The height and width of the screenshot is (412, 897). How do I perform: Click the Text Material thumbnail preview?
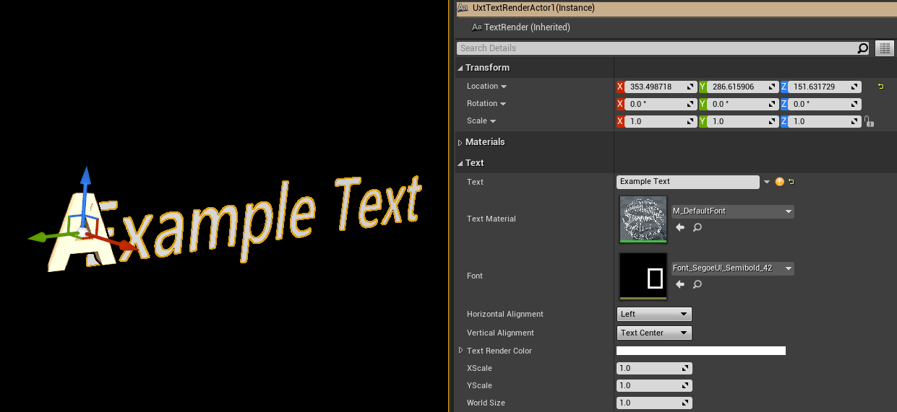tap(643, 219)
